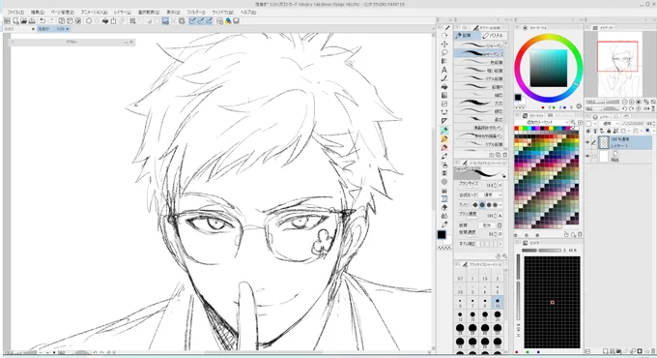Choose brush size 20 preset
This screenshot has width=657, height=358.
498,315
